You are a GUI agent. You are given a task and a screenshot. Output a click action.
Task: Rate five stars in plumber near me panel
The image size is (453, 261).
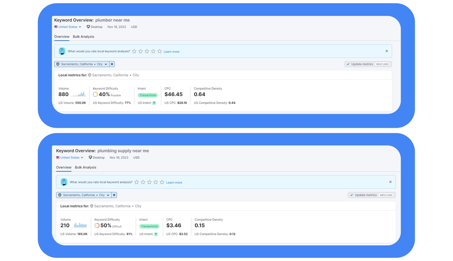click(160, 51)
